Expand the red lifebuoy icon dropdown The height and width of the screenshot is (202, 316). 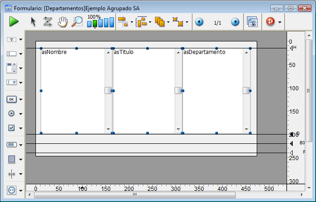click(279, 22)
